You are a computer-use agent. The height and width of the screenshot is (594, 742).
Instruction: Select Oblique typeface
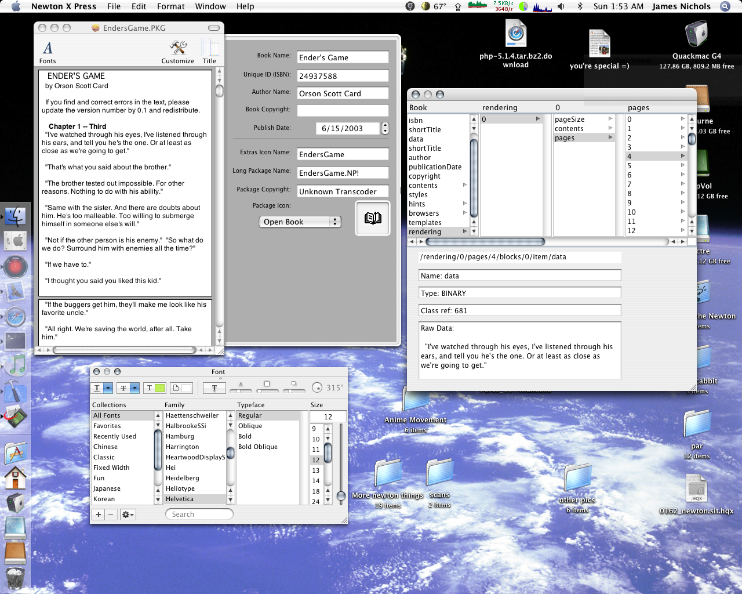[268, 426]
